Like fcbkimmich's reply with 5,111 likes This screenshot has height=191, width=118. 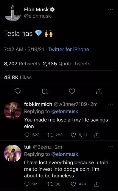73,135
